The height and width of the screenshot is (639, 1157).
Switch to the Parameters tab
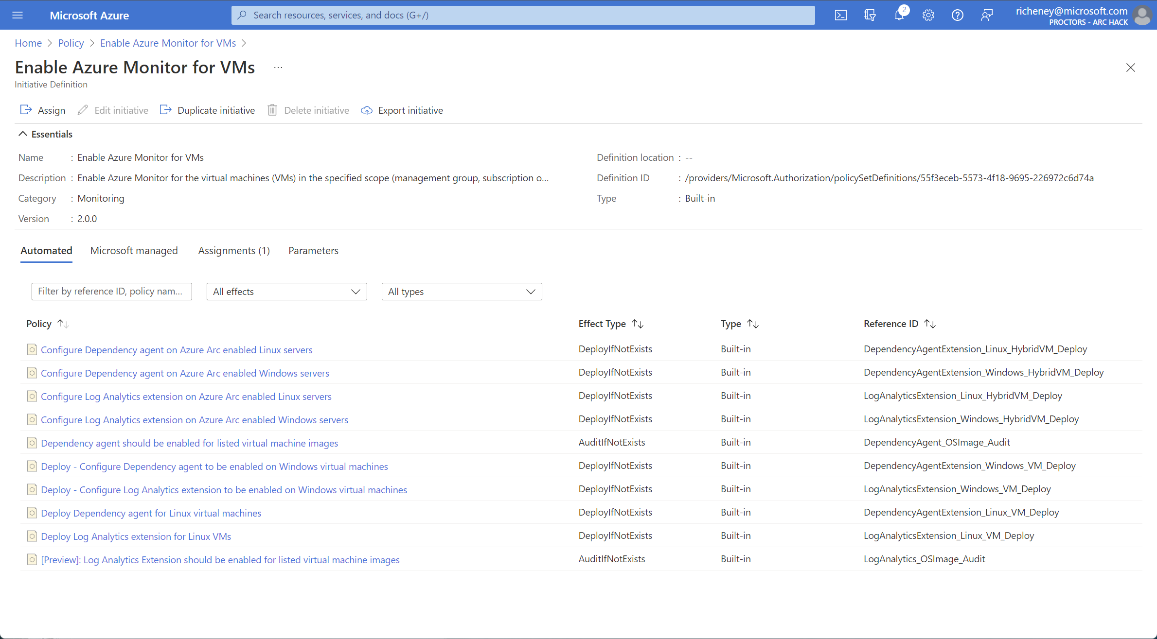[313, 250]
